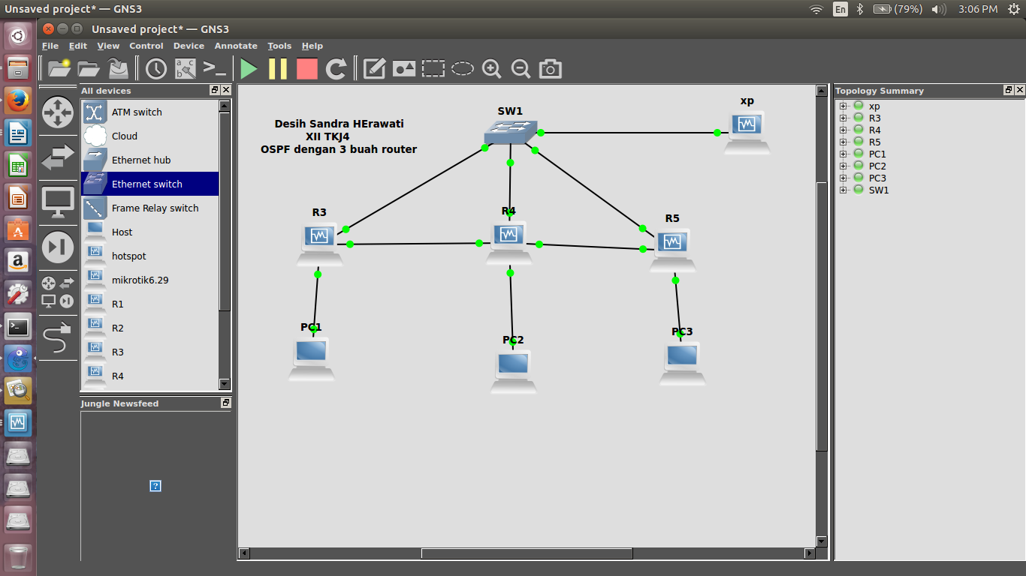Select the 'Start all devices' green play icon

tap(249, 68)
